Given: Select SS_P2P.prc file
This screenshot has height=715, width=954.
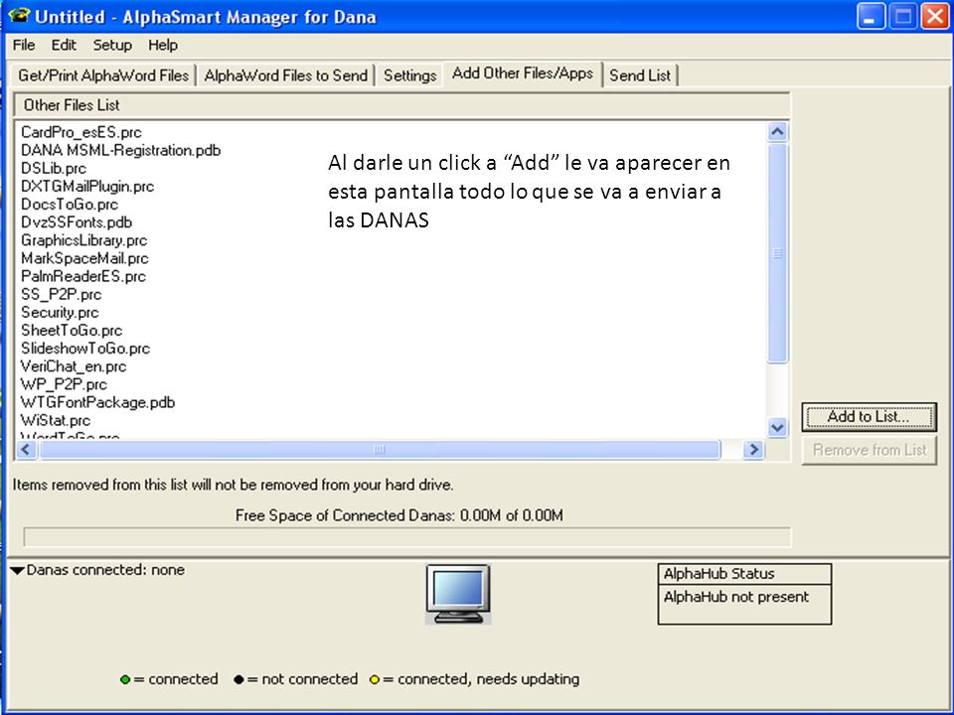Looking at the screenshot, I should pos(61,294).
